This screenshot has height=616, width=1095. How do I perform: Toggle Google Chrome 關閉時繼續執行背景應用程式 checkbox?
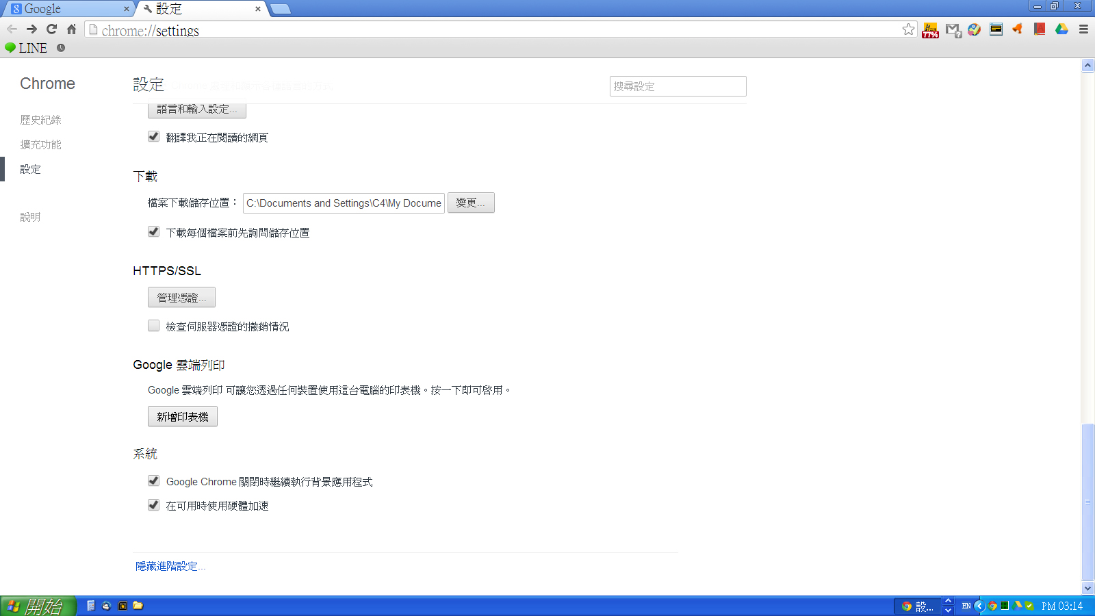click(154, 481)
